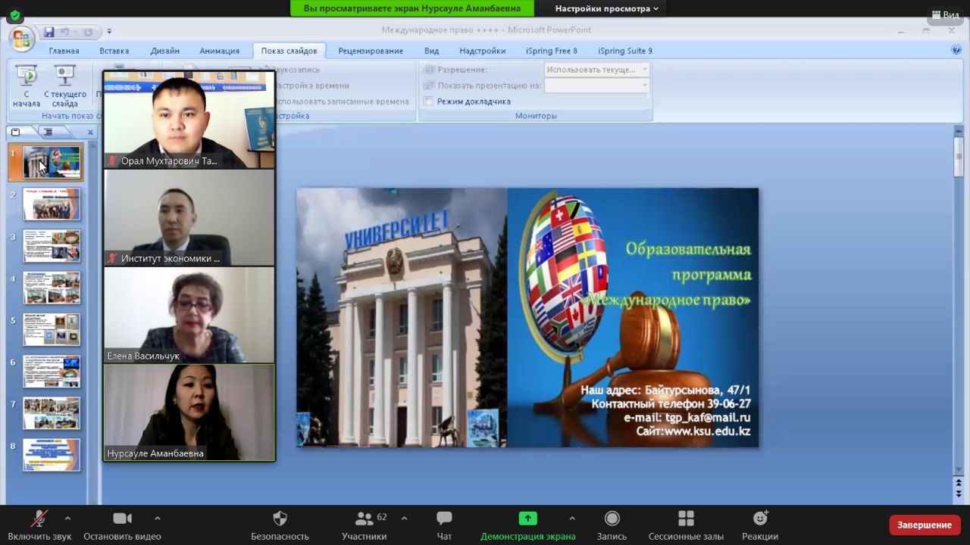Screen dimensions: 970x545
Task: Open Настройки просмотра view options dropdown
Action: 606,8
